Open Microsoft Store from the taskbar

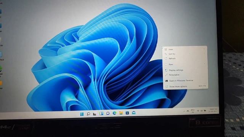127,113
